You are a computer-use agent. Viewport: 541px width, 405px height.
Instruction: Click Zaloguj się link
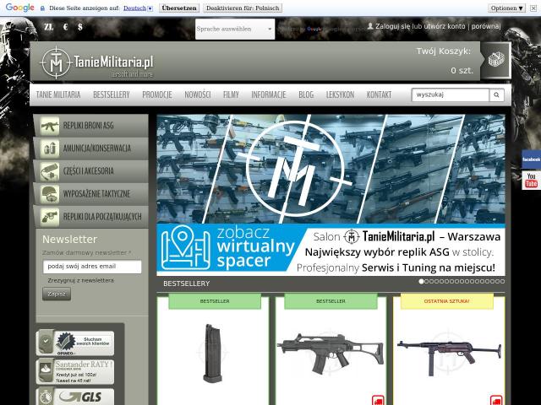392,26
